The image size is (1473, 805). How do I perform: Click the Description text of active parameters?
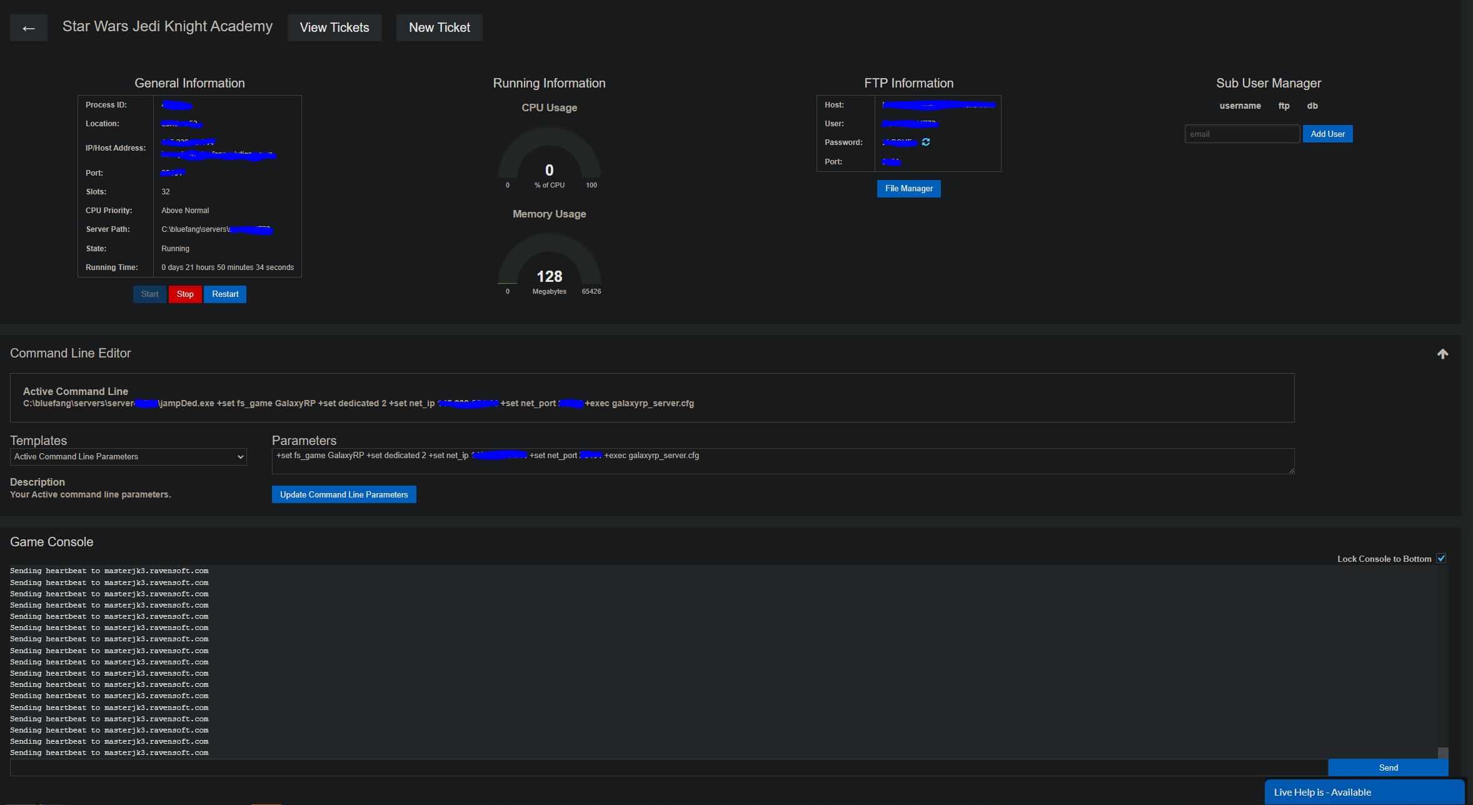pyautogui.click(x=91, y=494)
